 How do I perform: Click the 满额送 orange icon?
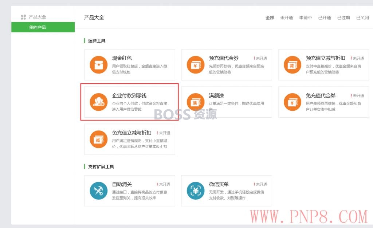[x=196, y=102]
